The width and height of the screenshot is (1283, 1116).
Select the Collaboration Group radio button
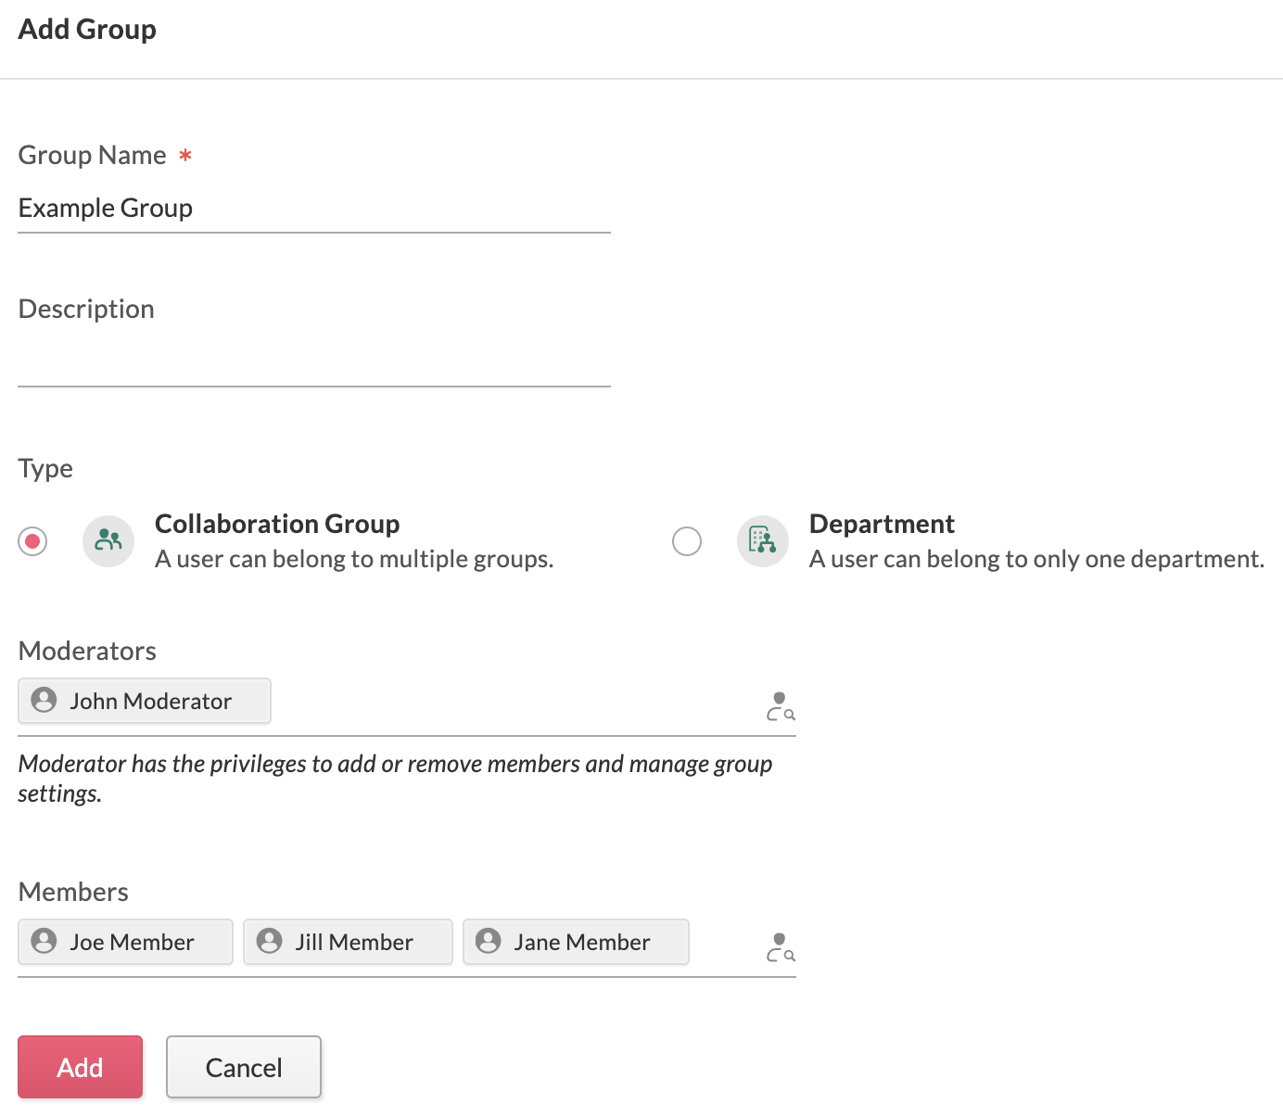pyautogui.click(x=32, y=541)
